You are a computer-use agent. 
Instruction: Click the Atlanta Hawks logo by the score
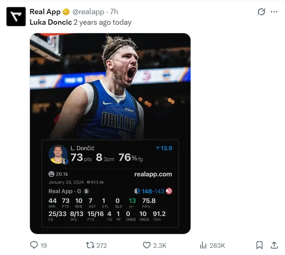pos(169,191)
